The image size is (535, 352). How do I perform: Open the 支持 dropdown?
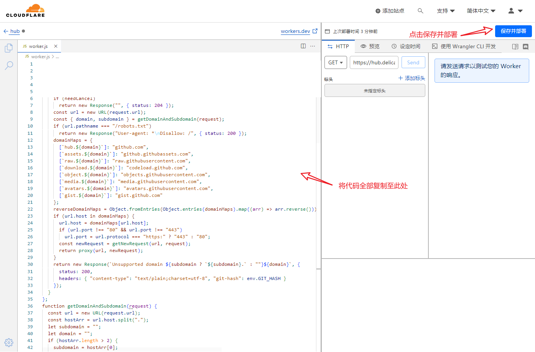click(446, 11)
